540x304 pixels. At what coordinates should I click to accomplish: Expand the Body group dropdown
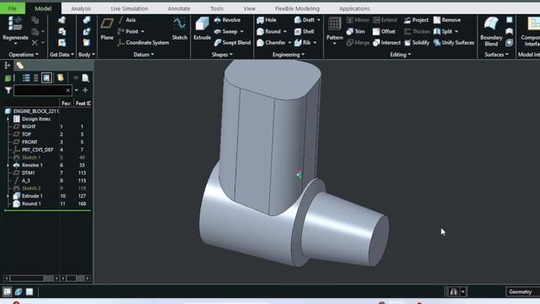pyautogui.click(x=86, y=54)
